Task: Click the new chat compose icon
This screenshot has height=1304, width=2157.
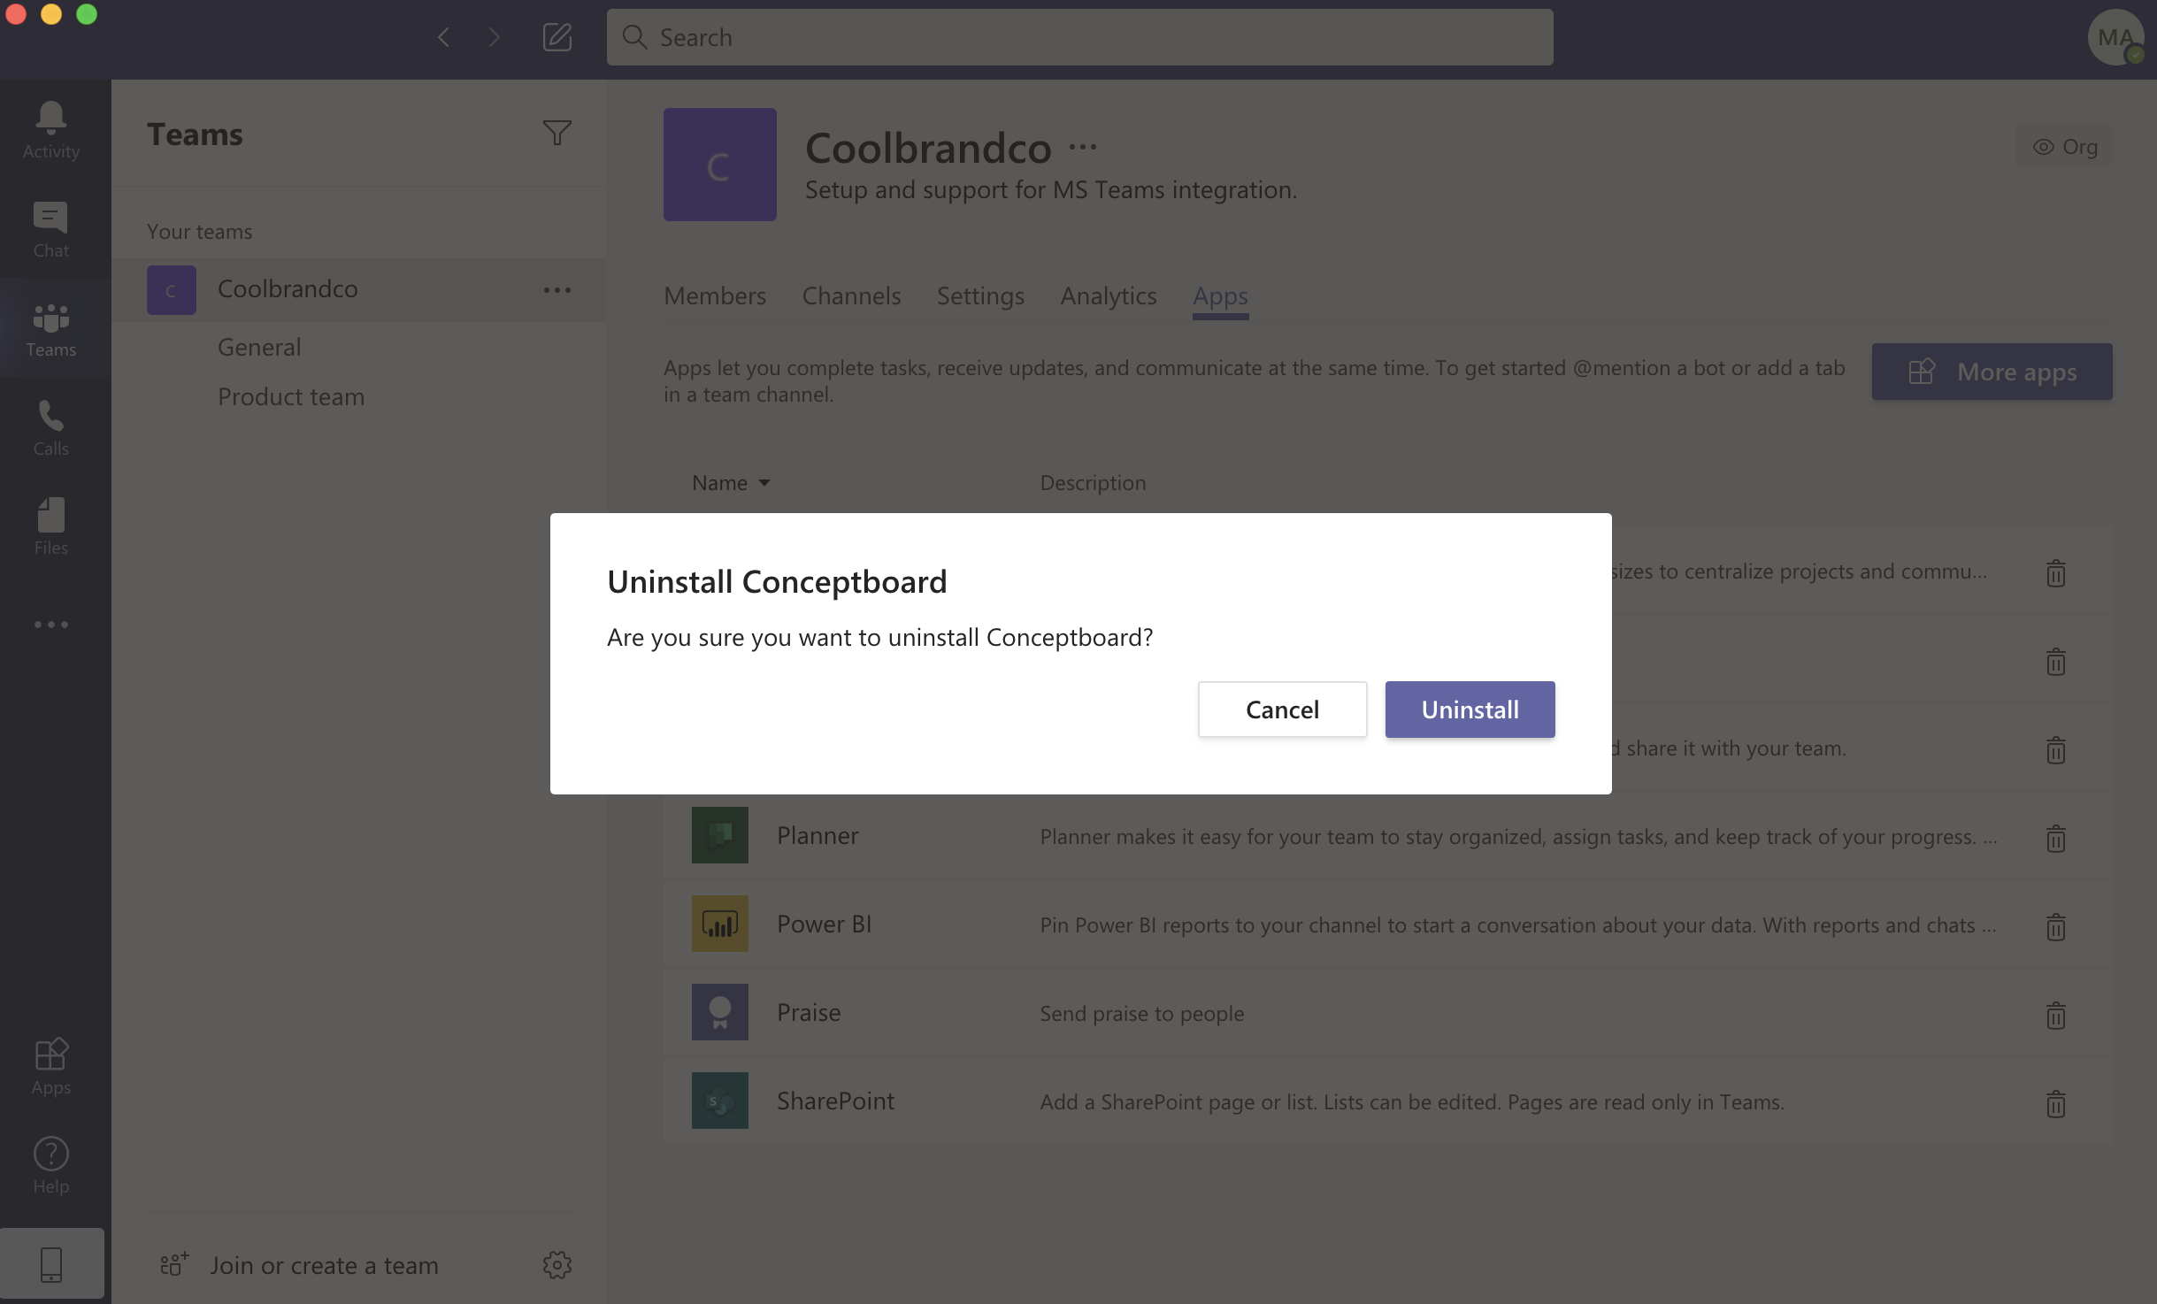Action: pos(557,37)
